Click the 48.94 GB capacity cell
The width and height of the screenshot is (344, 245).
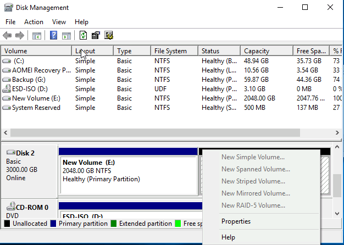[x=256, y=61]
